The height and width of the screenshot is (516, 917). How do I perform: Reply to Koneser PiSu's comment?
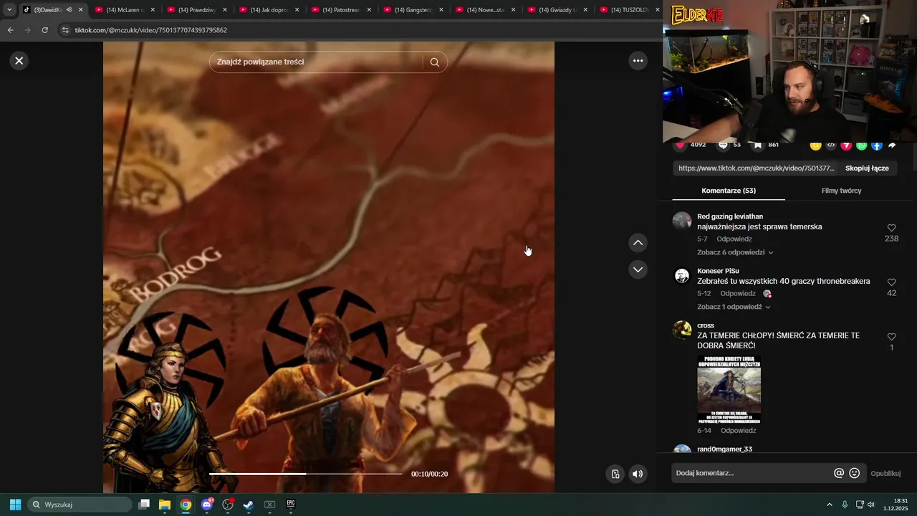pyautogui.click(x=738, y=294)
